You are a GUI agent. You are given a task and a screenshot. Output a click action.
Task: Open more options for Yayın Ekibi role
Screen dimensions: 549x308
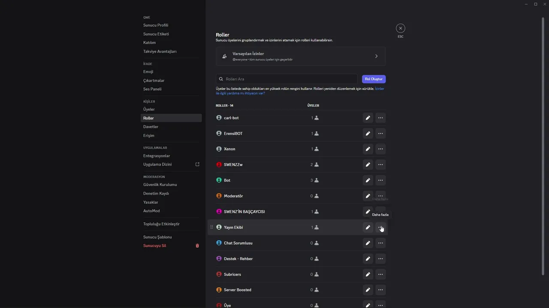[x=380, y=227]
